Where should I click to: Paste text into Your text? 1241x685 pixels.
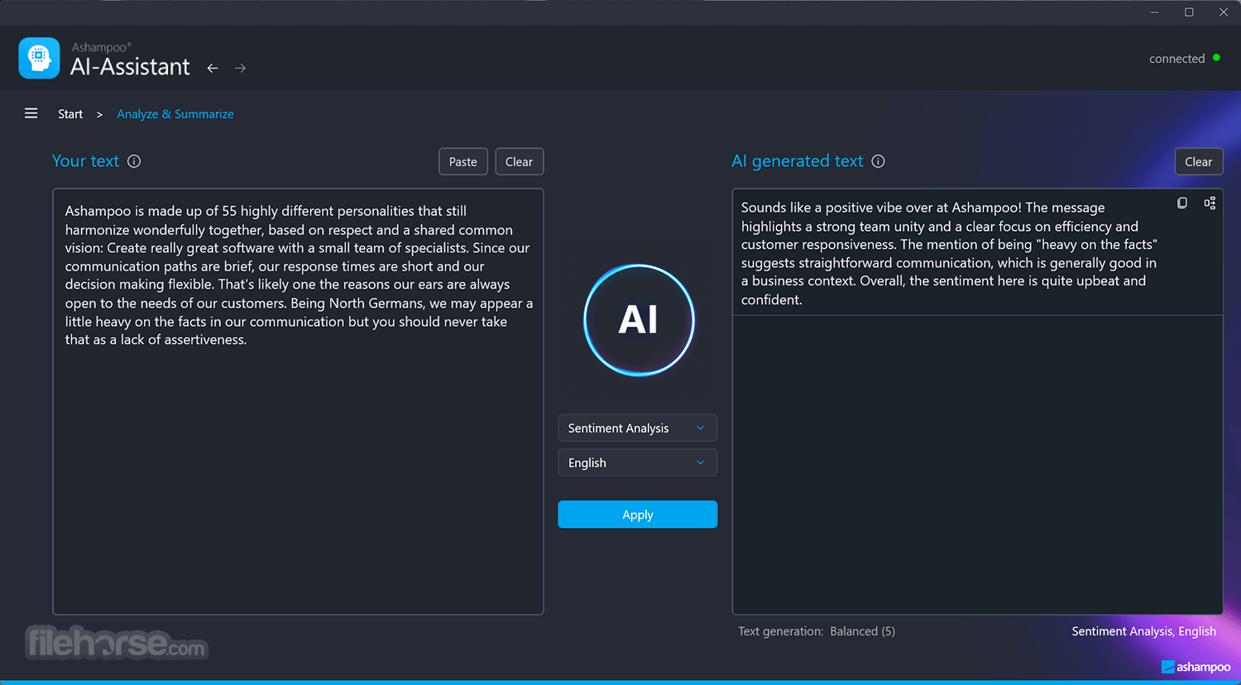tap(463, 161)
